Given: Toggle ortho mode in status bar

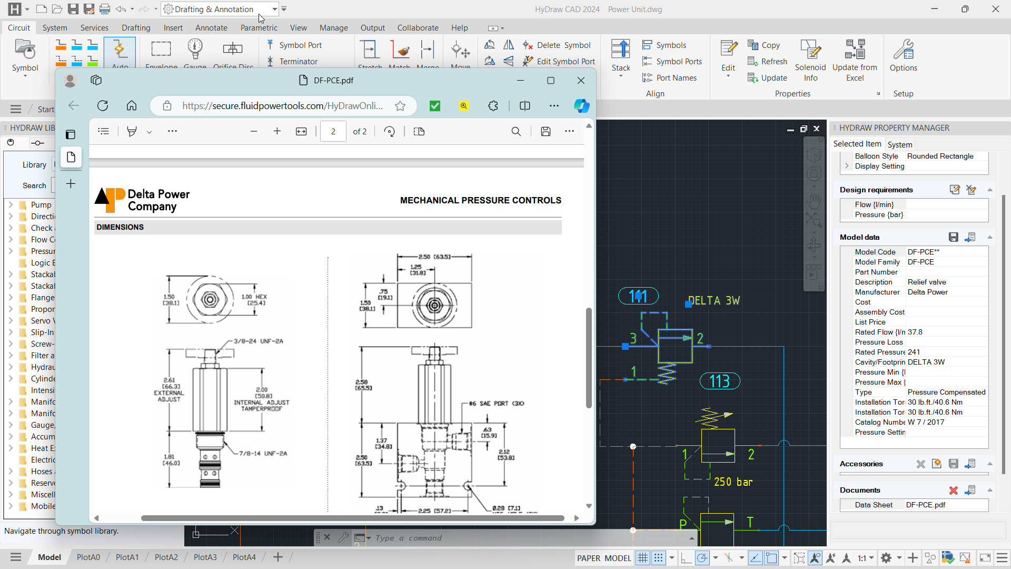Looking at the screenshot, I should (x=685, y=558).
